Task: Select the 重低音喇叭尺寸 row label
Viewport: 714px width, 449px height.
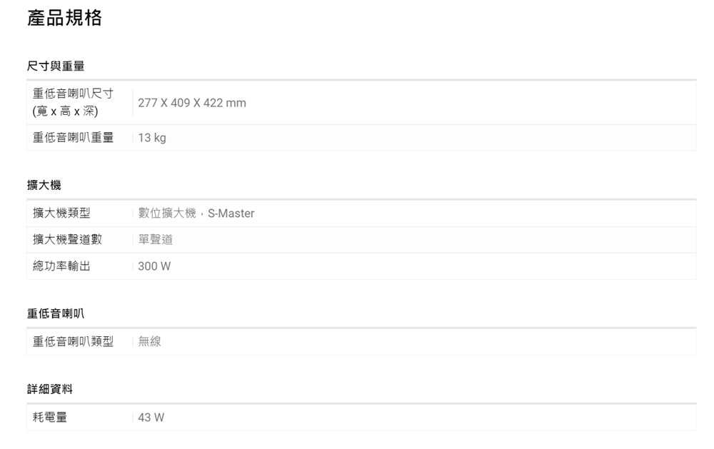Action: pos(73,95)
